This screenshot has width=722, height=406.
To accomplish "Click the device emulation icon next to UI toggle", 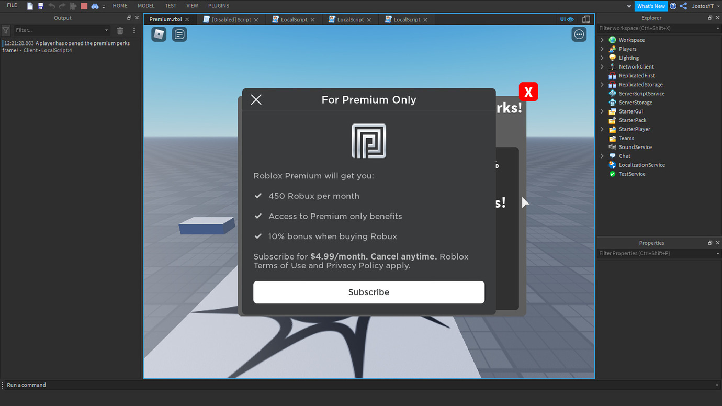I will [586, 19].
